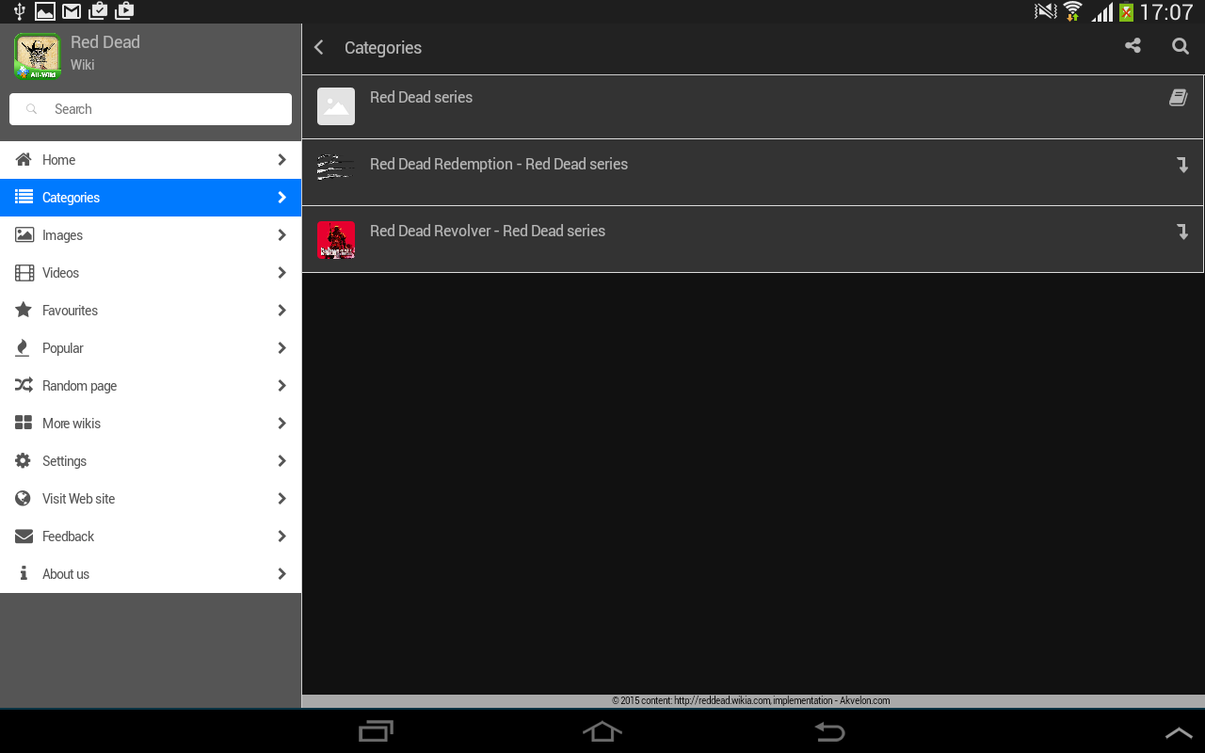Open the Home menu item

pyautogui.click(x=151, y=160)
